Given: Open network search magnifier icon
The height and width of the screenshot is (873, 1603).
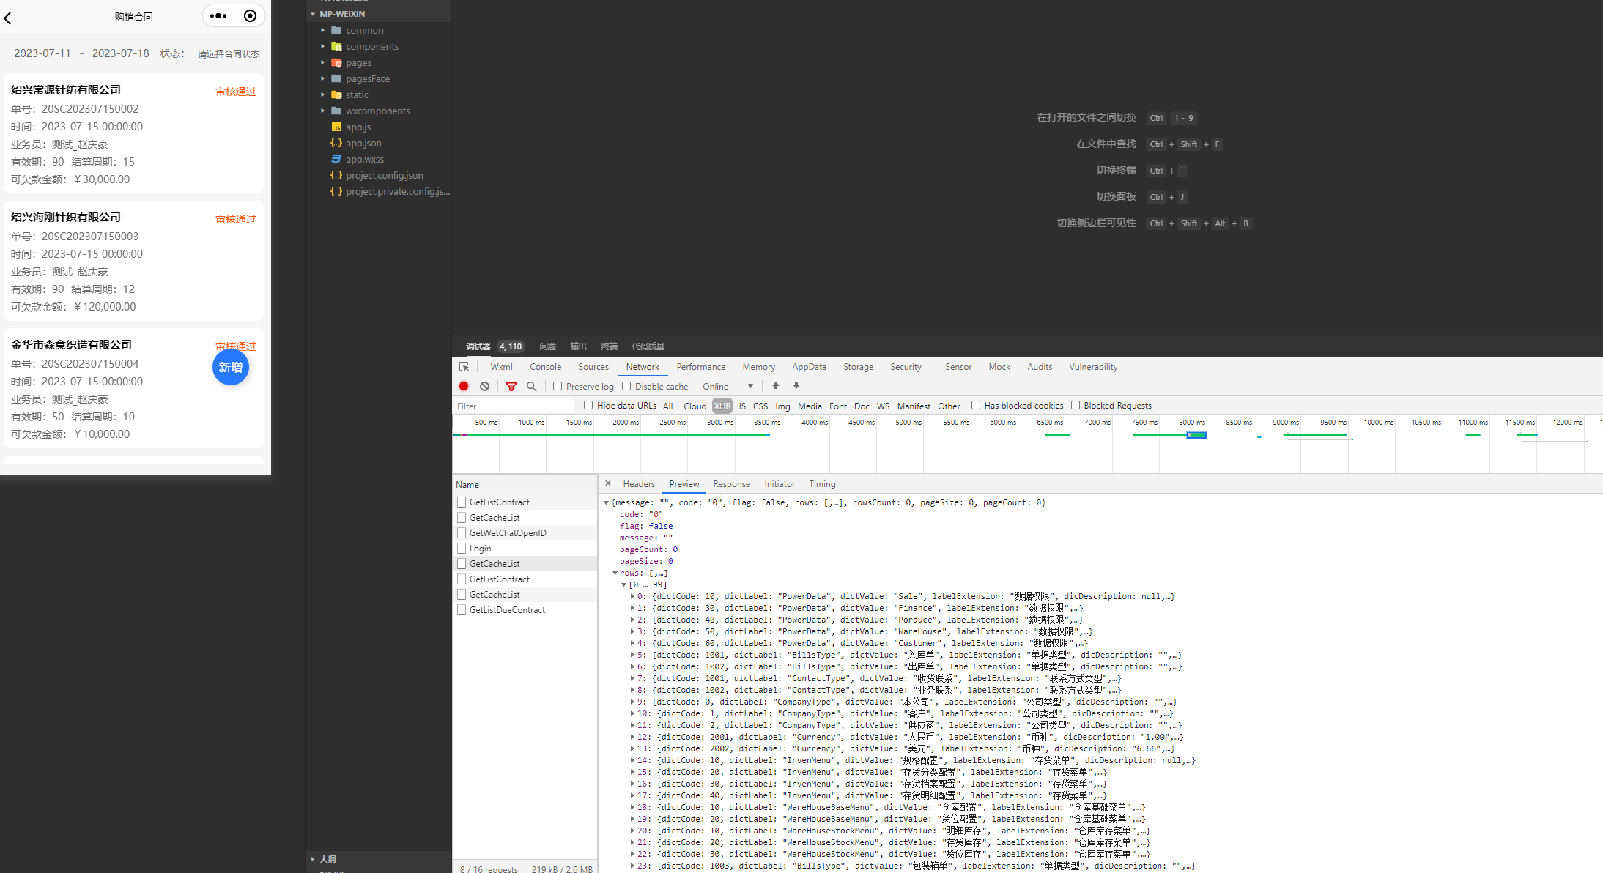Looking at the screenshot, I should tap(532, 386).
